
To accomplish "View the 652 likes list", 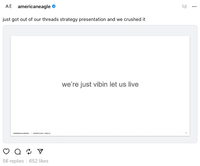I will pyautogui.click(x=39, y=161).
